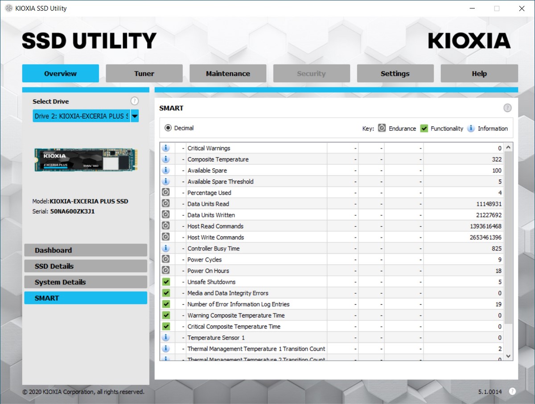
Task: Click the EXCERIA PLUS SSD product image
Action: tap(86, 160)
